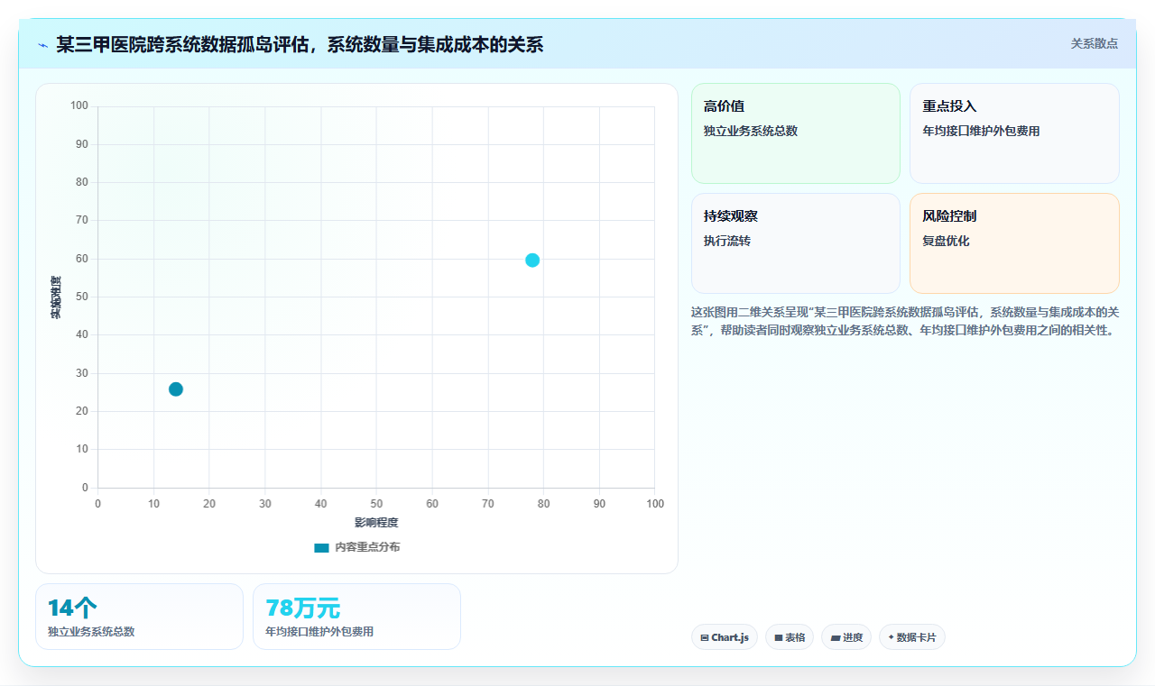Click the Chart.js chip icon
This screenshot has height=686, width=1155.
coord(705,638)
